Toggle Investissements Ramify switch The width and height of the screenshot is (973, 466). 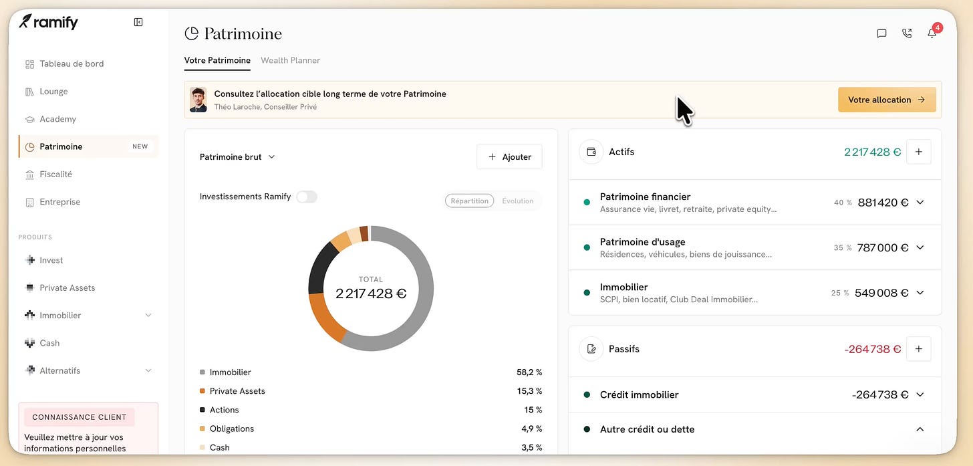pos(307,197)
